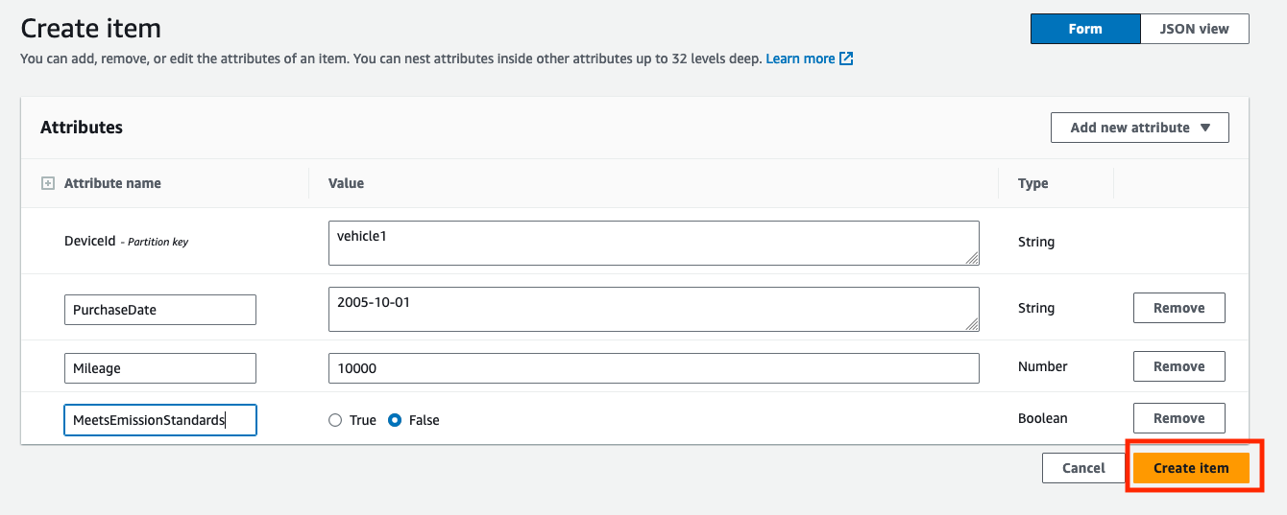Click the PurchaseDate attribute name field
Image resolution: width=1287 pixels, height=515 pixels.
[159, 310]
